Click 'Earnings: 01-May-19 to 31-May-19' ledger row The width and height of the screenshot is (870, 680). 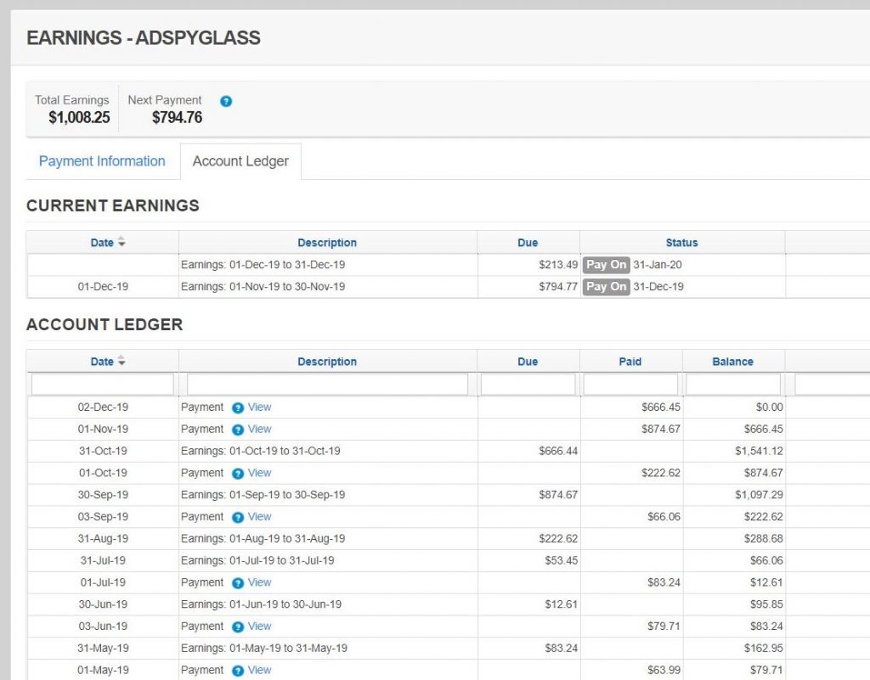pyautogui.click(x=264, y=649)
